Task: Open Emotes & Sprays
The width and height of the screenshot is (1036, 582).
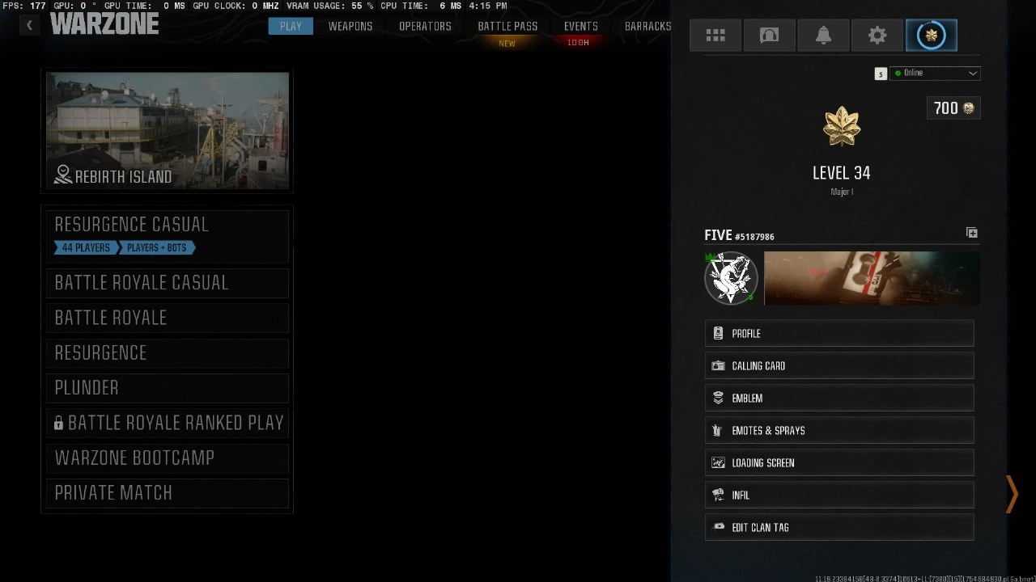Action: (x=839, y=431)
